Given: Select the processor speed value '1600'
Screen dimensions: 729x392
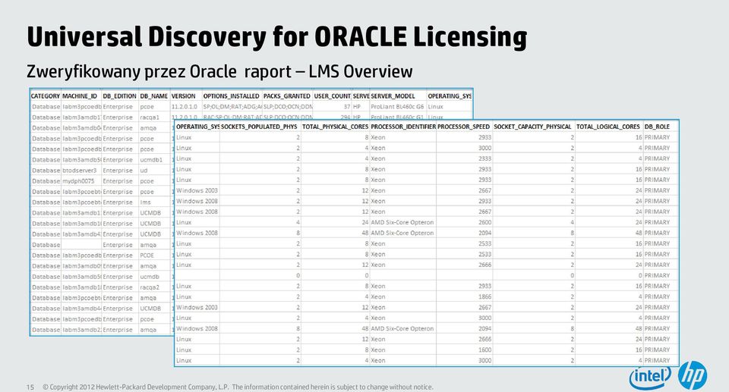Looking at the screenshot, I should pos(484,350).
